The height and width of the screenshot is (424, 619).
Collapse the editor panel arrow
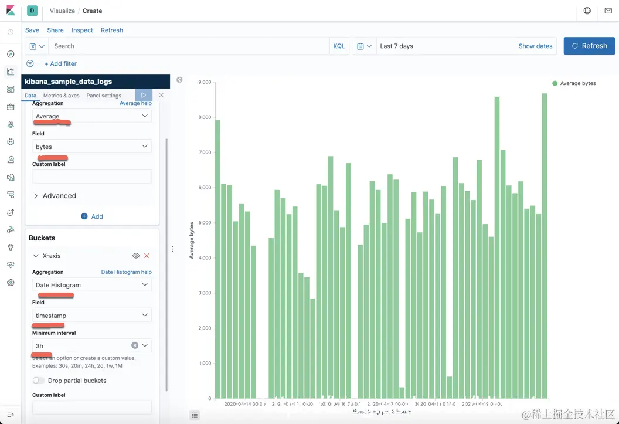[179, 80]
